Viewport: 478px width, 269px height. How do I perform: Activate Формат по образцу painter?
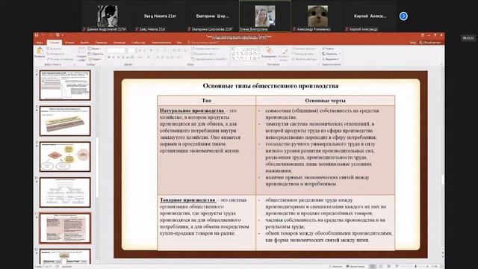click(60, 59)
